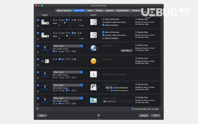Uncheck favorite characters option
Viewport: 198px width, 124px height.
point(112,90)
